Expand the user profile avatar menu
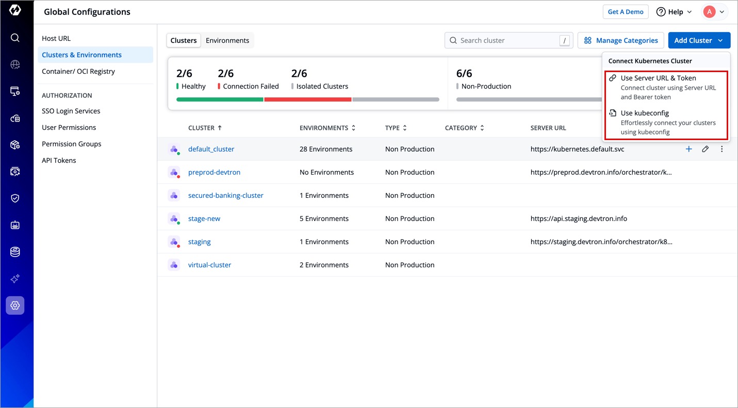 [714, 12]
